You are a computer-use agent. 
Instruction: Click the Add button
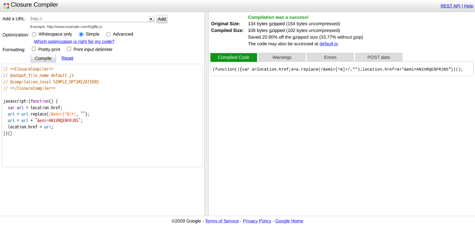tap(162, 19)
